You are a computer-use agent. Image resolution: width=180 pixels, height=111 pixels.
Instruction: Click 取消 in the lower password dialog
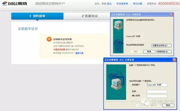point(168,105)
